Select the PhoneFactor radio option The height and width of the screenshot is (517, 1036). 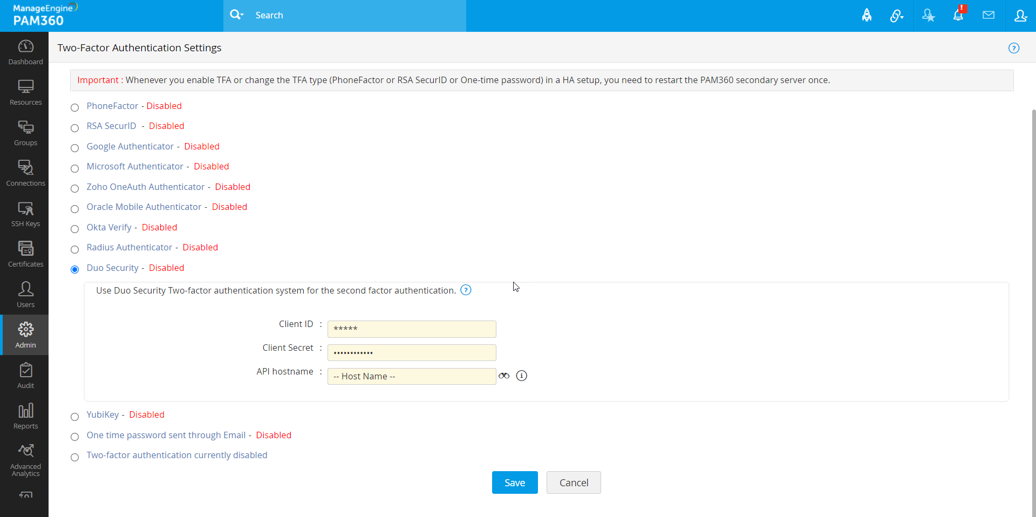click(75, 107)
